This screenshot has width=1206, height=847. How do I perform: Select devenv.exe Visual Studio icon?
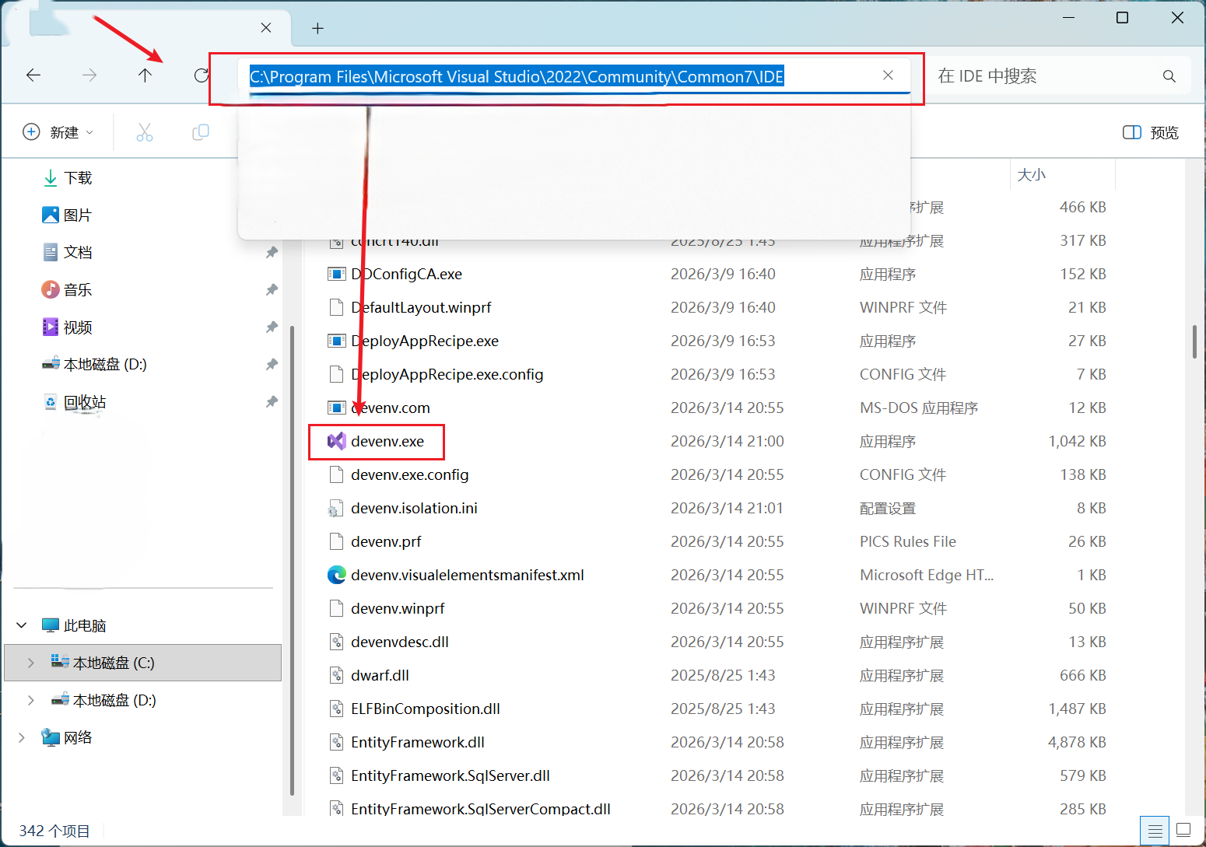click(x=336, y=442)
